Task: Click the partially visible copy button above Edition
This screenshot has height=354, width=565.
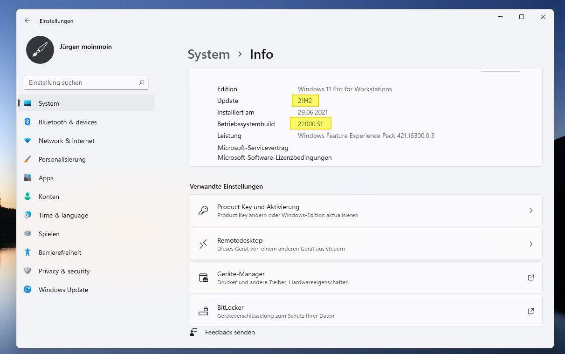Action: [500, 69]
